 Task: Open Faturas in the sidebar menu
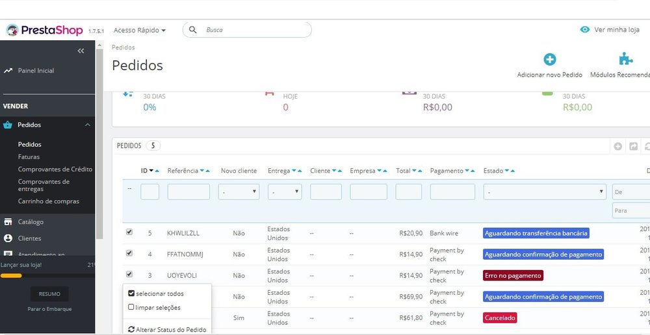[x=29, y=157]
